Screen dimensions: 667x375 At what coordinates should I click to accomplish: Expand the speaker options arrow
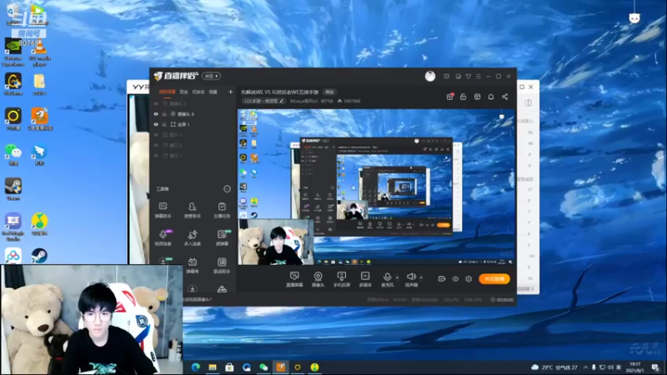click(x=421, y=277)
